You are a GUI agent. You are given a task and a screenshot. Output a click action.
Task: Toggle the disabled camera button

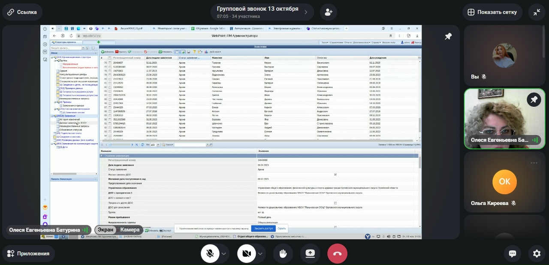point(246,253)
